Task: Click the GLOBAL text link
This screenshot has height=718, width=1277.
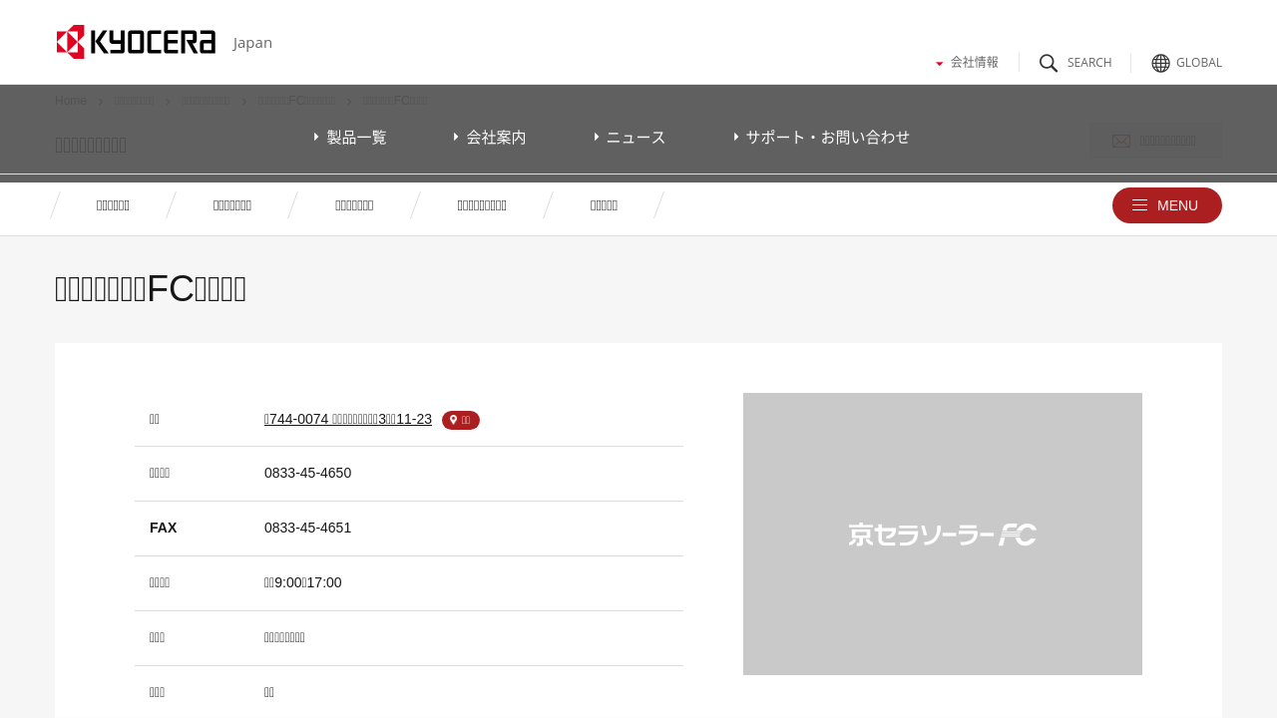Action: click(x=1198, y=63)
